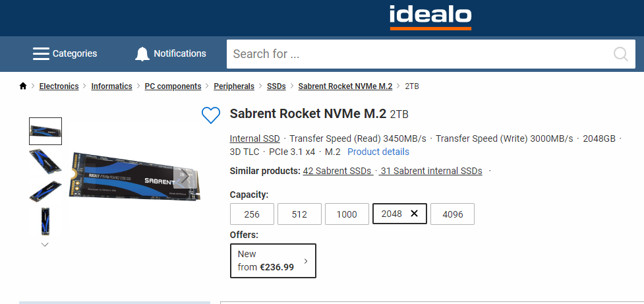Image resolution: width=644 pixels, height=304 pixels.
Task: Select the 512 capacity option
Action: (x=299, y=214)
